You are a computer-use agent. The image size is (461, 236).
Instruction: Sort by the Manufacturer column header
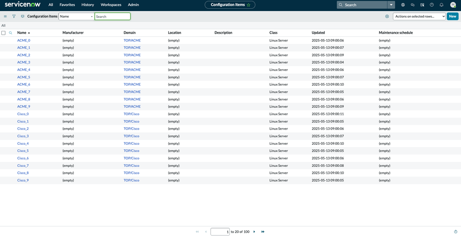73,33
